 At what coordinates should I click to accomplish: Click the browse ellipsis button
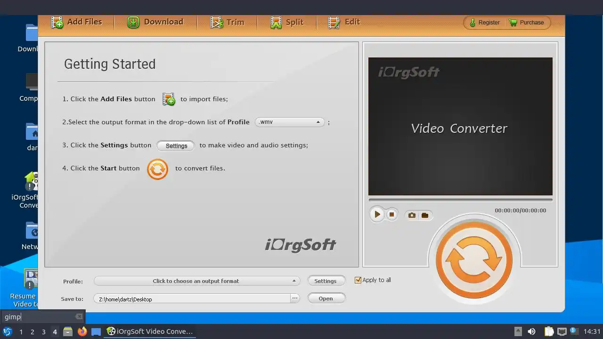(x=295, y=299)
